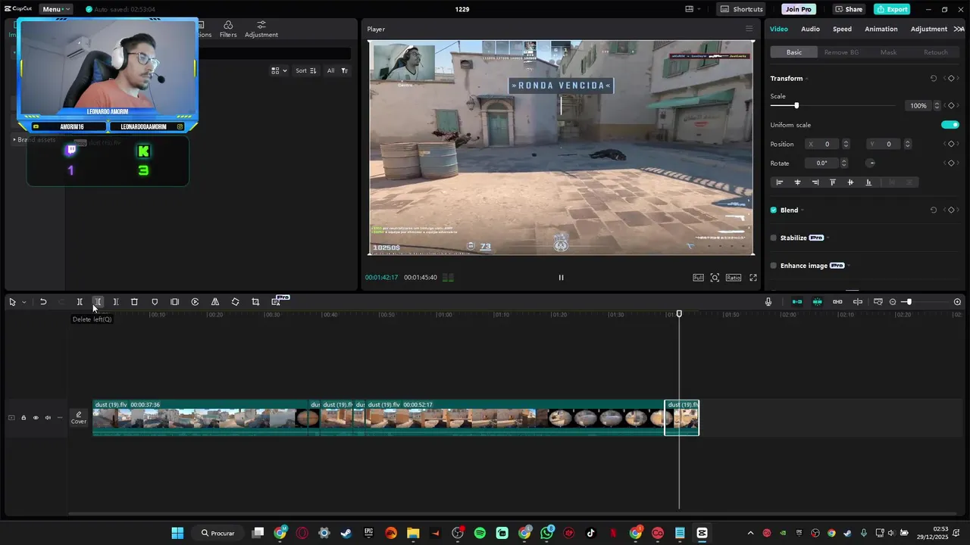Click the Delete left (Q) tool
Image resolution: width=970 pixels, height=545 pixels.
[98, 302]
